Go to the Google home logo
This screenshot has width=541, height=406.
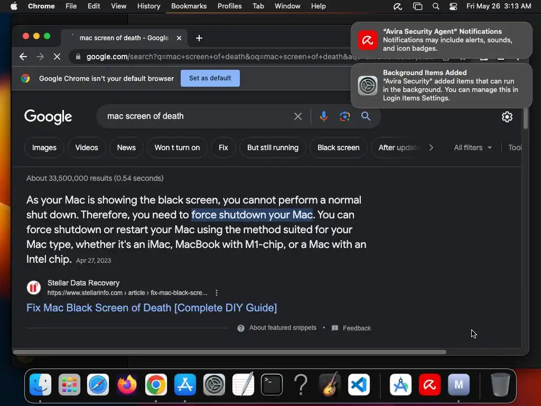pyautogui.click(x=48, y=117)
